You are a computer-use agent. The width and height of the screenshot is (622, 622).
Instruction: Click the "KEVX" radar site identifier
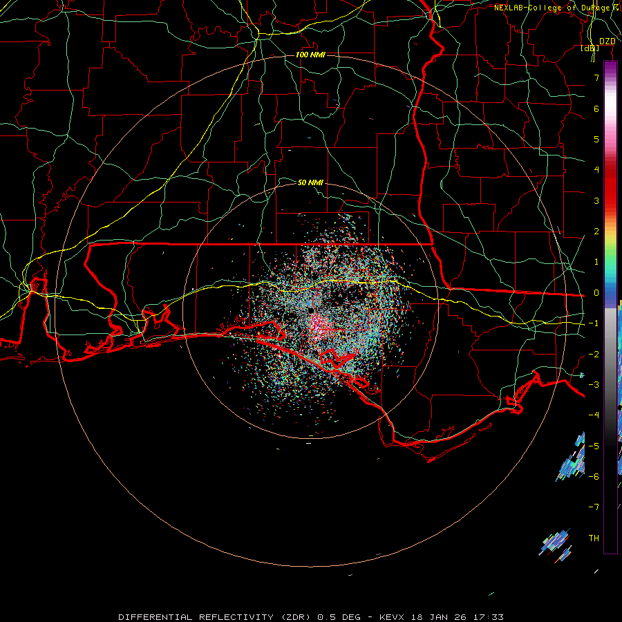point(392,617)
